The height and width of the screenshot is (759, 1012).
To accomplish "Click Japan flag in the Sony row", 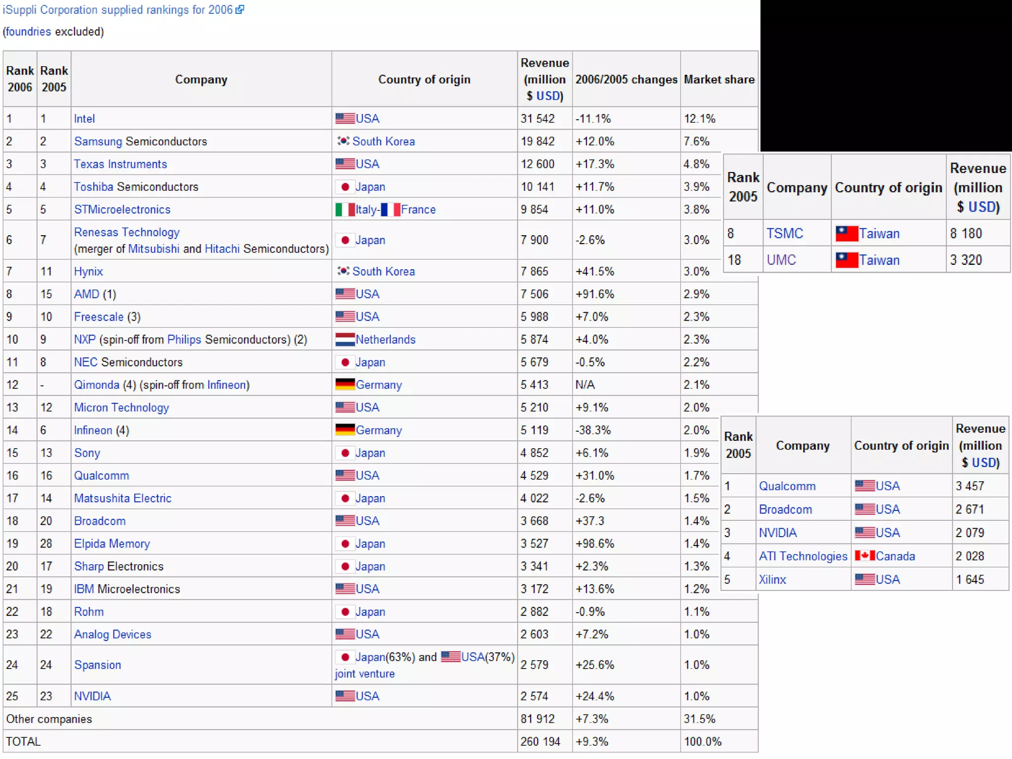I will click(345, 453).
